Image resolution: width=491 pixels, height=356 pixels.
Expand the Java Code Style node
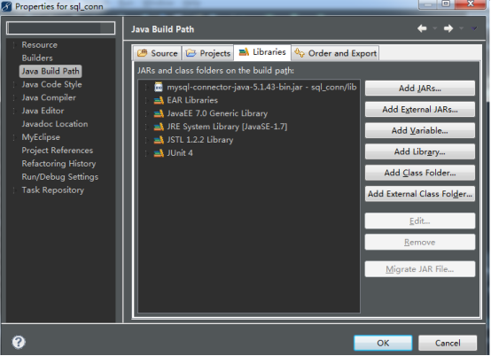pos(14,85)
